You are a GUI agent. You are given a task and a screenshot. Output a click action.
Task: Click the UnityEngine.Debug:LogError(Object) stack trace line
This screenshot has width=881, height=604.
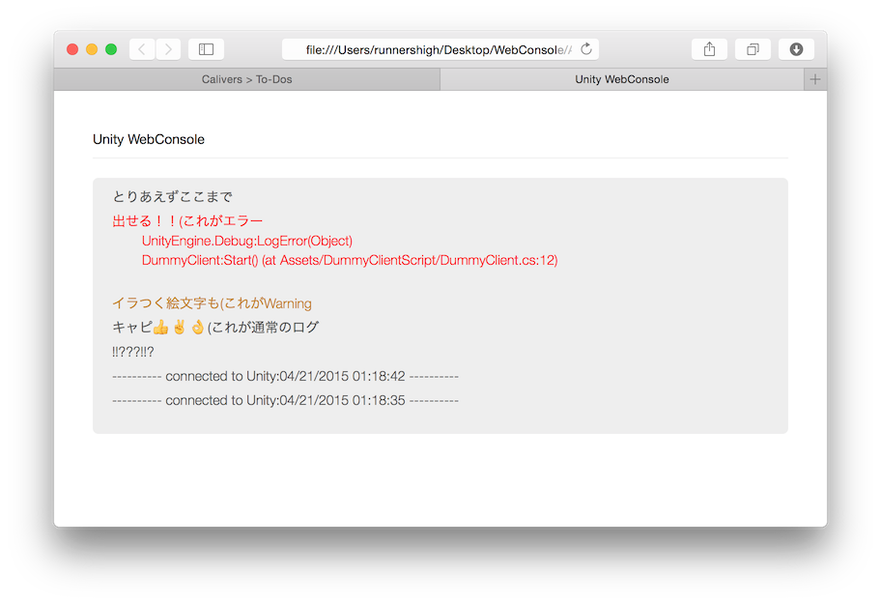tap(247, 241)
